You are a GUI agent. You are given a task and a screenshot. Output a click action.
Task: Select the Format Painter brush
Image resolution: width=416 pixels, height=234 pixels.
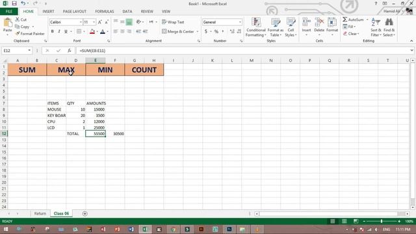18,34
